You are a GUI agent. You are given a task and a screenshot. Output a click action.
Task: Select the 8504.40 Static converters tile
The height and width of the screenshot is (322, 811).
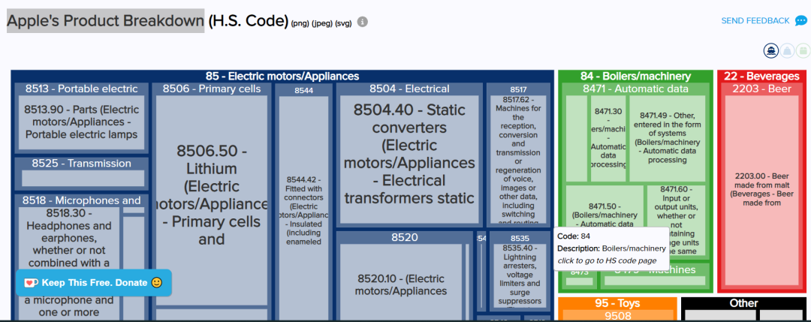[x=409, y=154]
